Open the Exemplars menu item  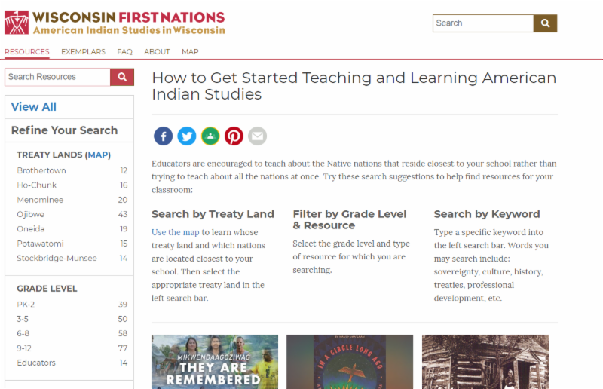click(x=83, y=52)
